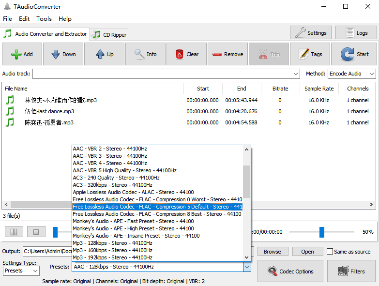379x286 pixels.
Task: Switch to Audio Converter and Extractor tab
Action: click(45, 34)
